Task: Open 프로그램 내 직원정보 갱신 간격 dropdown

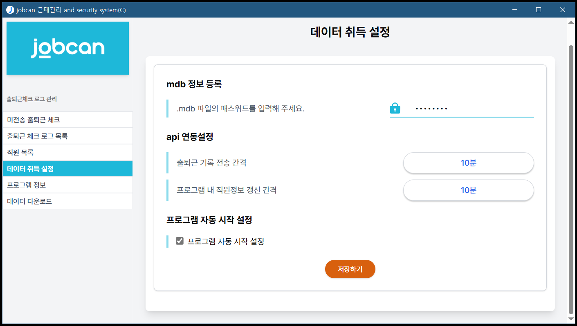Action: click(468, 190)
